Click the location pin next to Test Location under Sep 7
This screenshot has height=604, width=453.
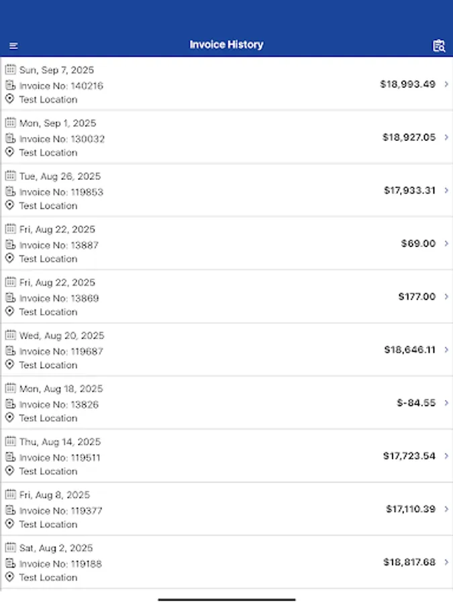click(10, 99)
